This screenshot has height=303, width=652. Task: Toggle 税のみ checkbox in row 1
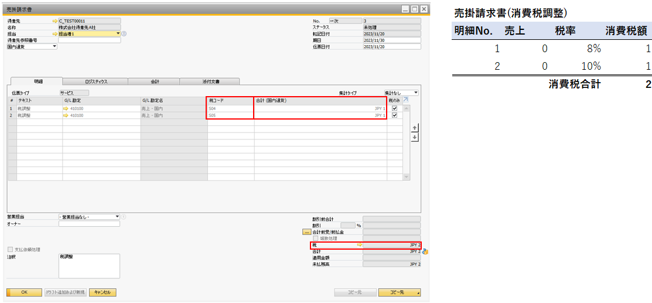click(395, 108)
